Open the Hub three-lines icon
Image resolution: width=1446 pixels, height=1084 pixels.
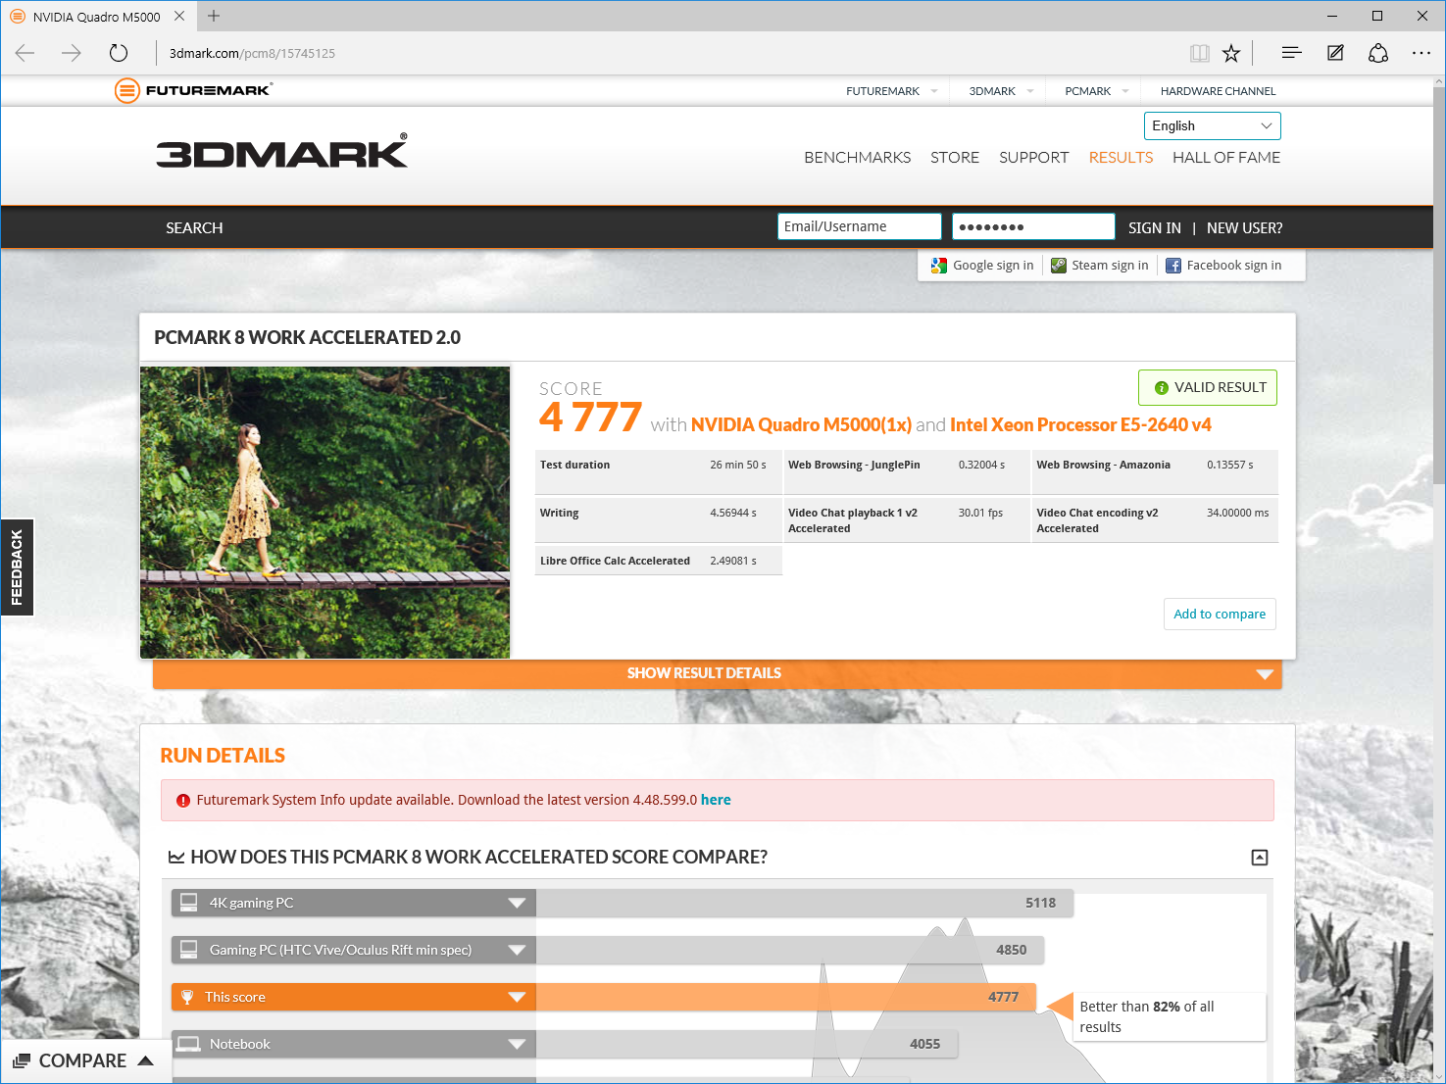1291,53
